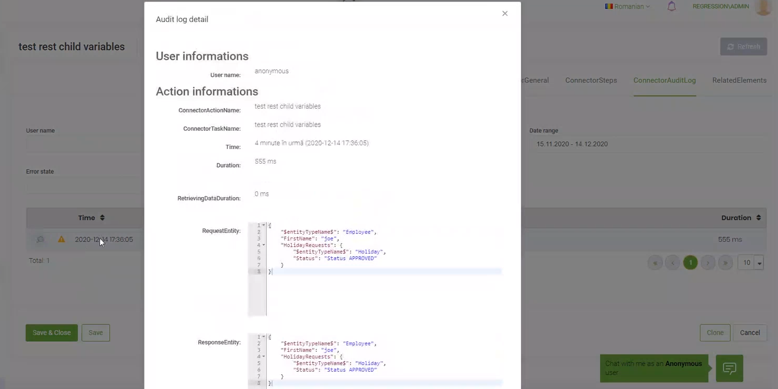Open the chat widget icon

coord(729,369)
